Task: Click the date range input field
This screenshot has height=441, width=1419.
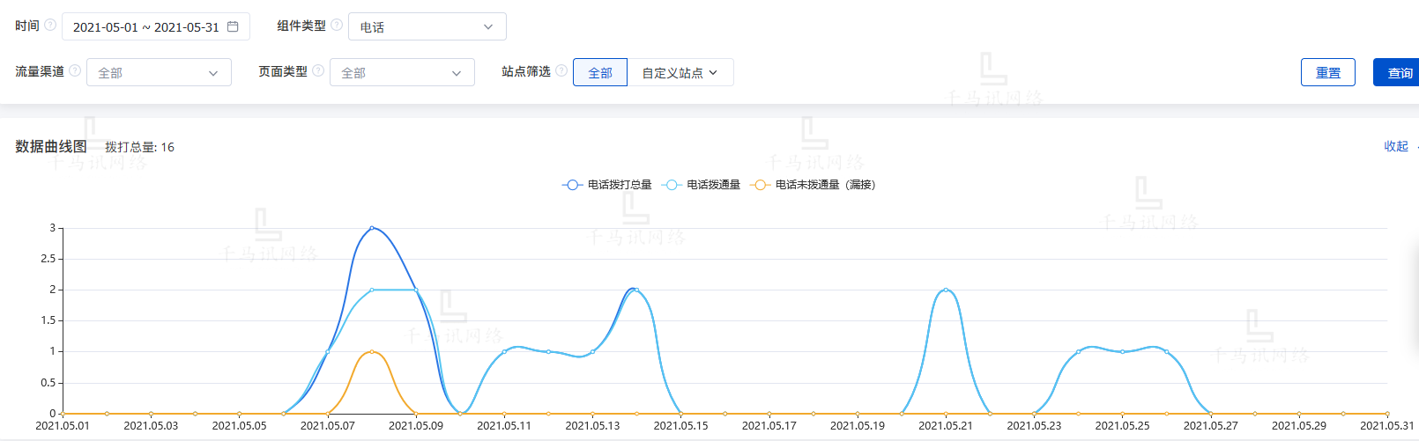Action: pyautogui.click(x=145, y=27)
